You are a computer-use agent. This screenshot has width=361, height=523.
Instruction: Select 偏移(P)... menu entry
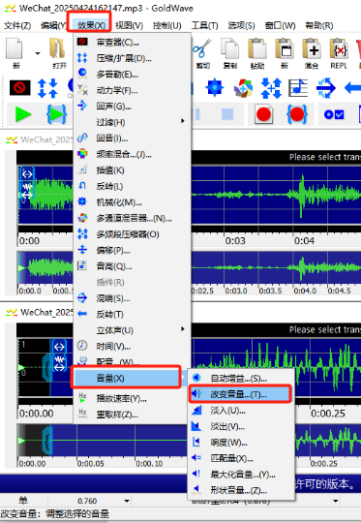(x=133, y=251)
